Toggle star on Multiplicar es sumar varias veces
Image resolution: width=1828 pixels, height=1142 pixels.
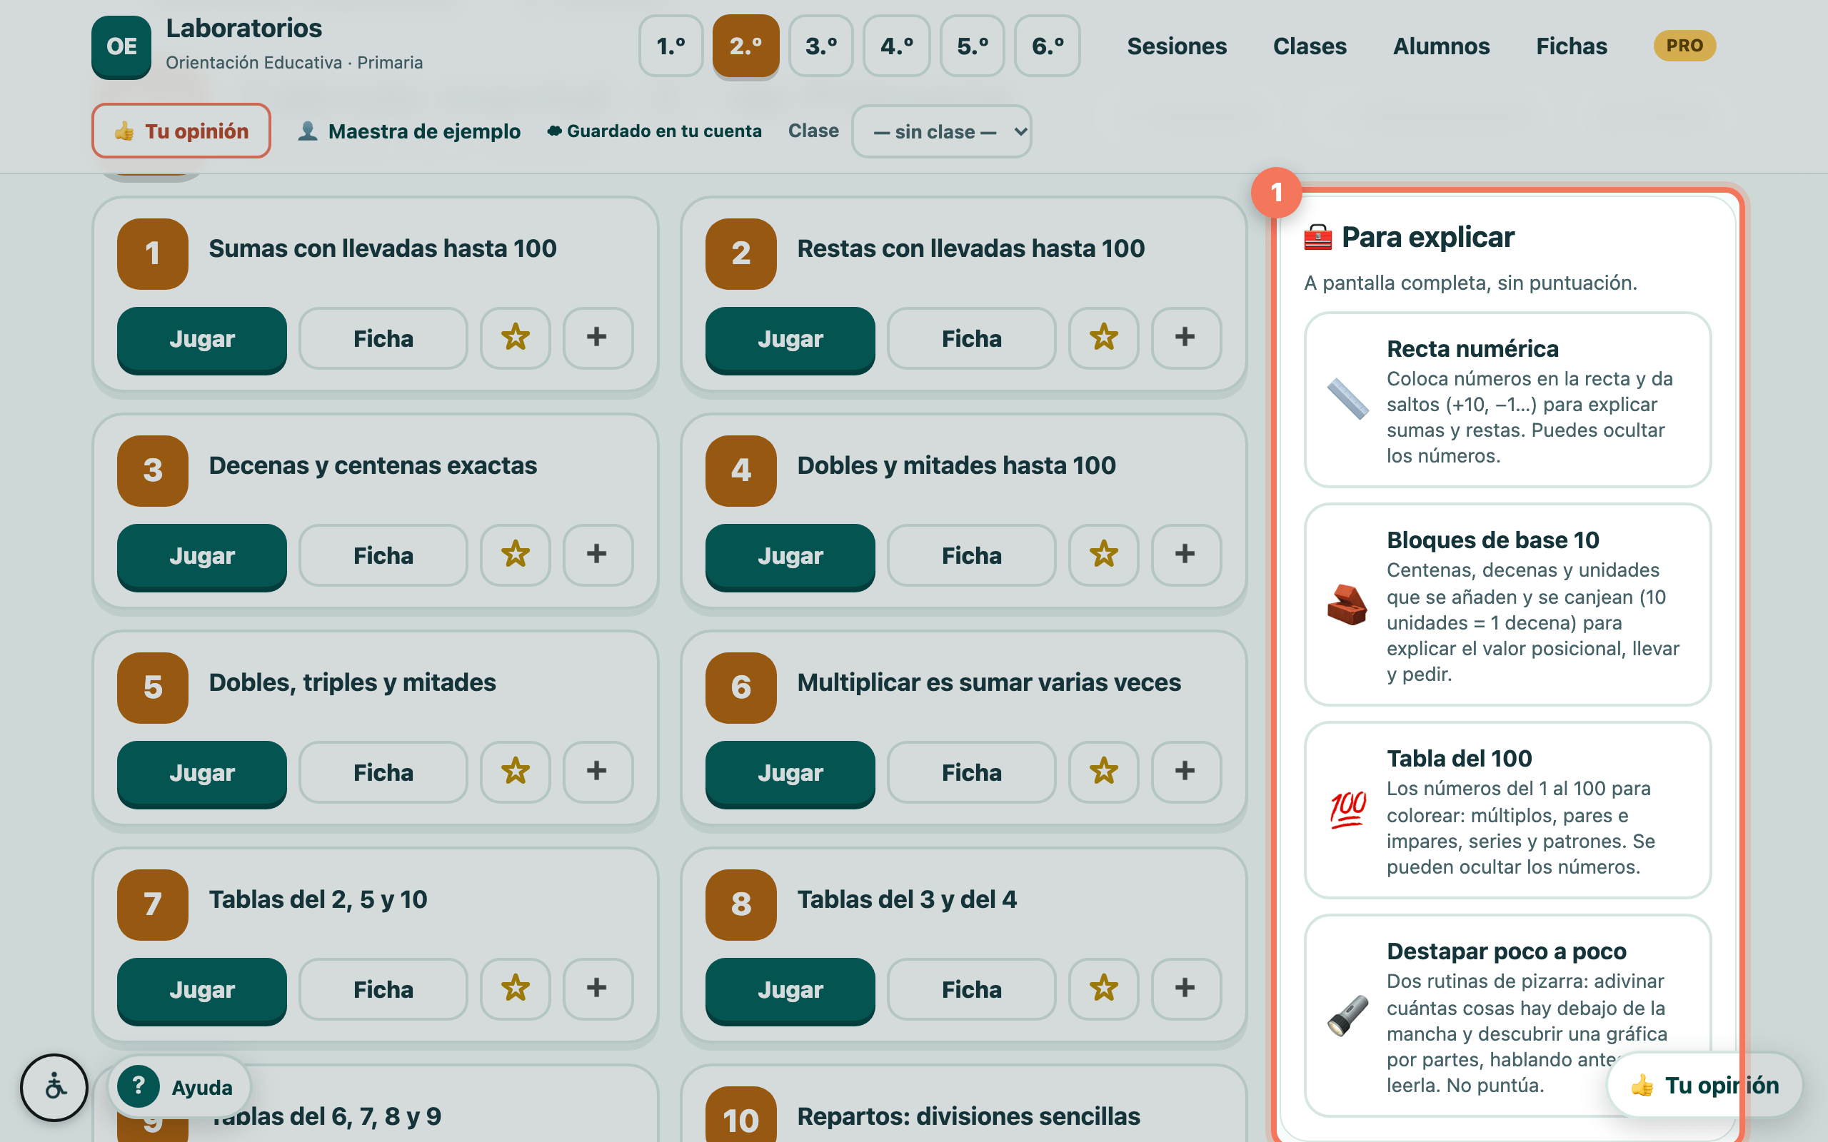pos(1104,772)
